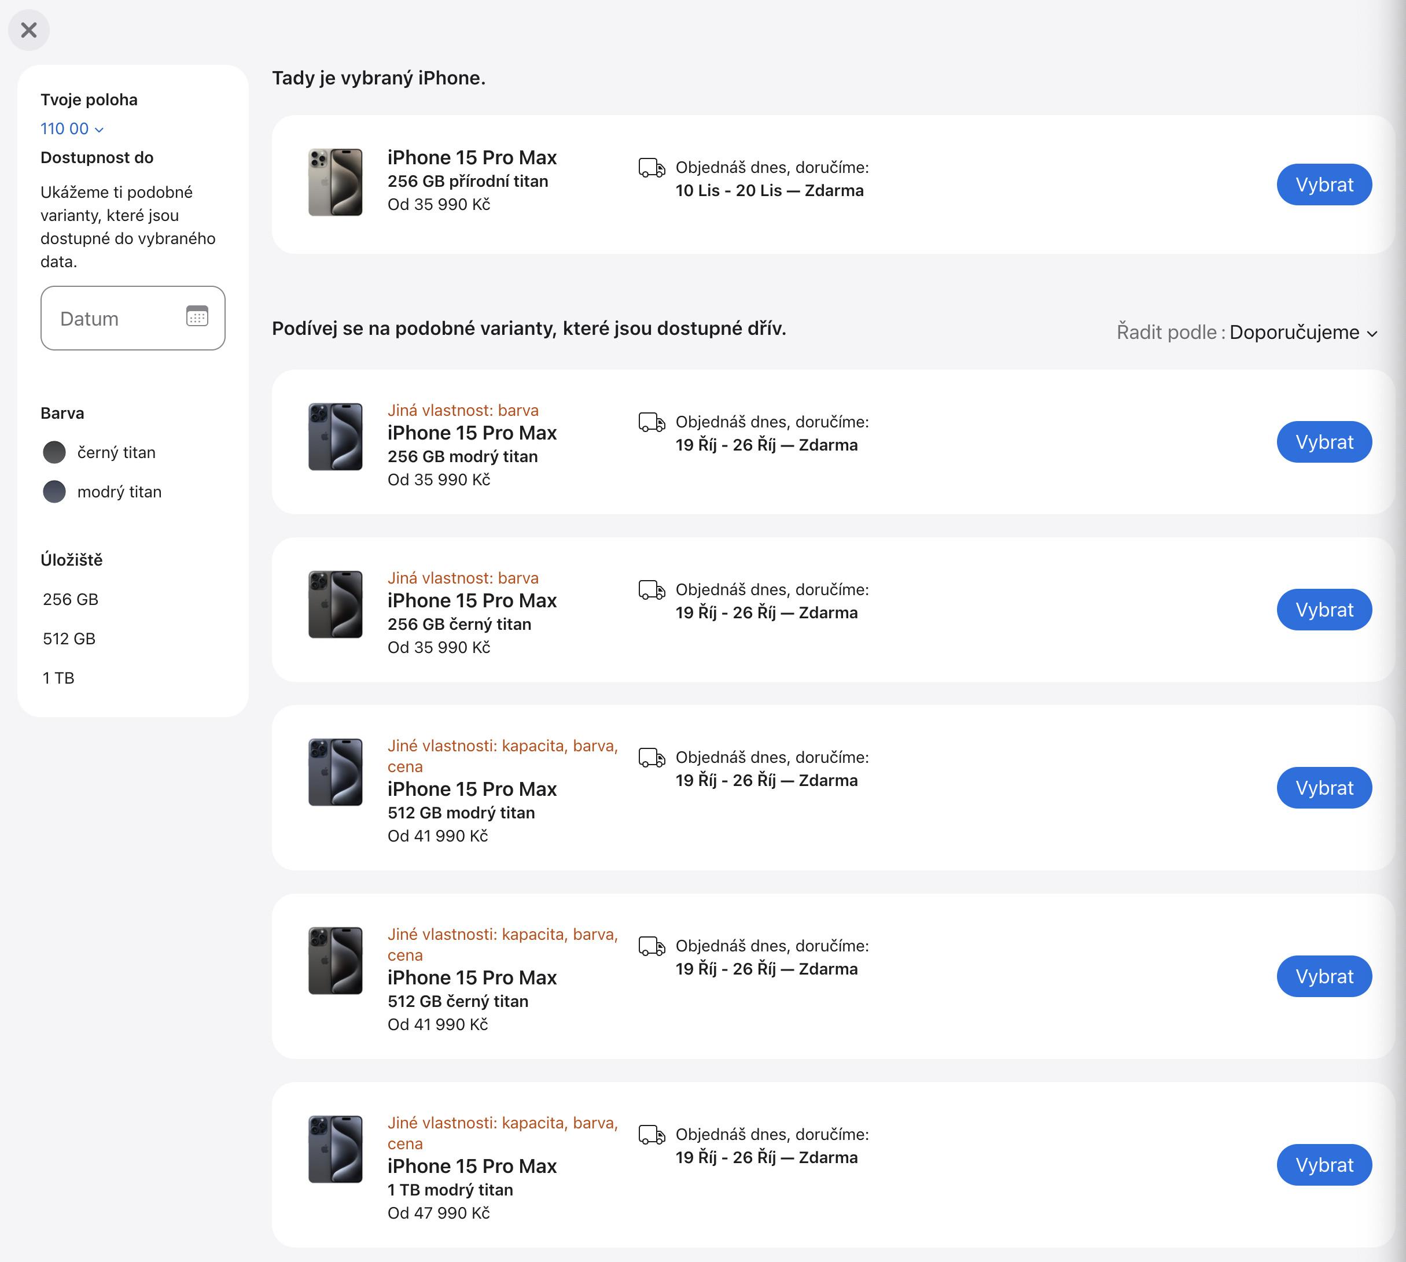Viewport: 1406px width, 1262px height.
Task: Click the 'Barva' section heading
Action: point(62,414)
